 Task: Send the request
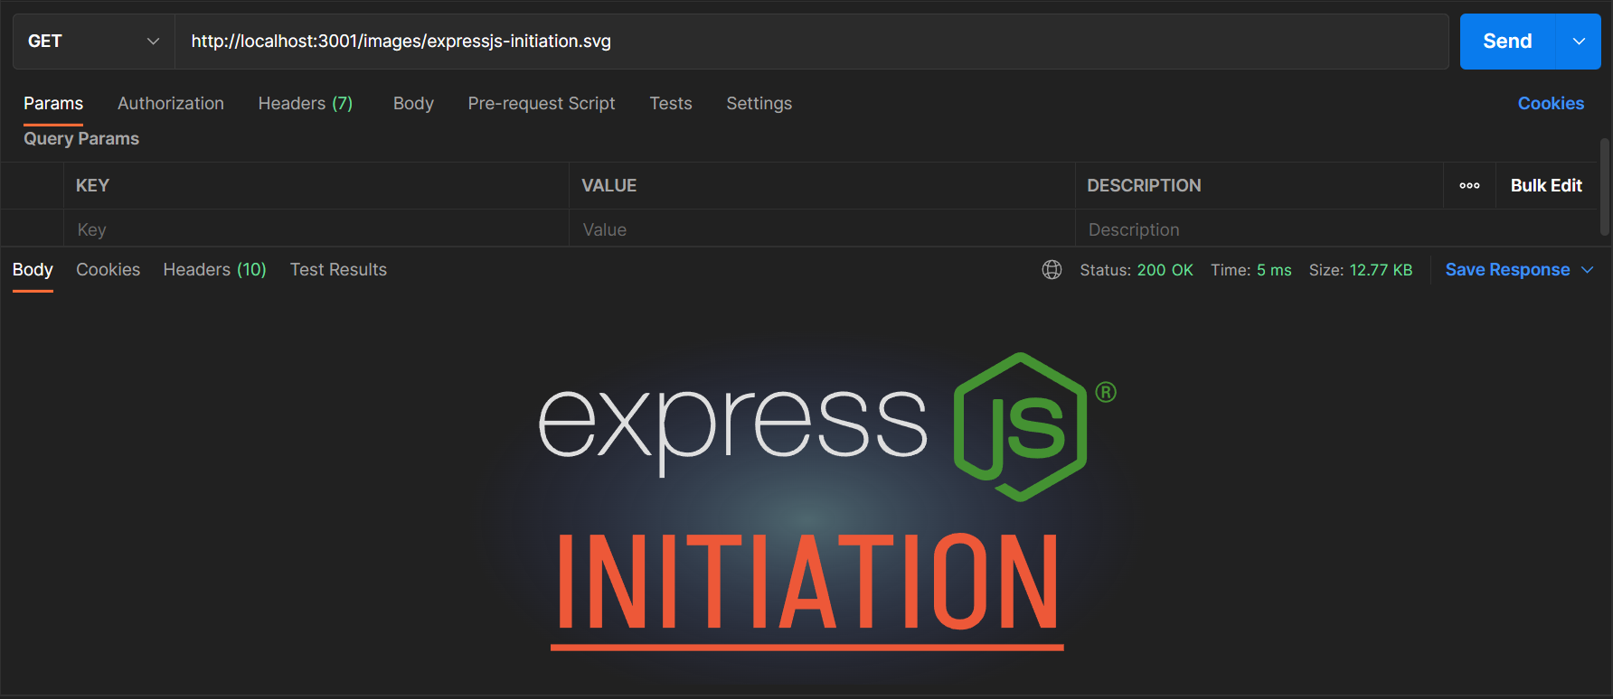pos(1507,42)
